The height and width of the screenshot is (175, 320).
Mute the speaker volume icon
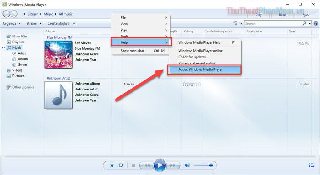pyautogui.click(x=187, y=165)
